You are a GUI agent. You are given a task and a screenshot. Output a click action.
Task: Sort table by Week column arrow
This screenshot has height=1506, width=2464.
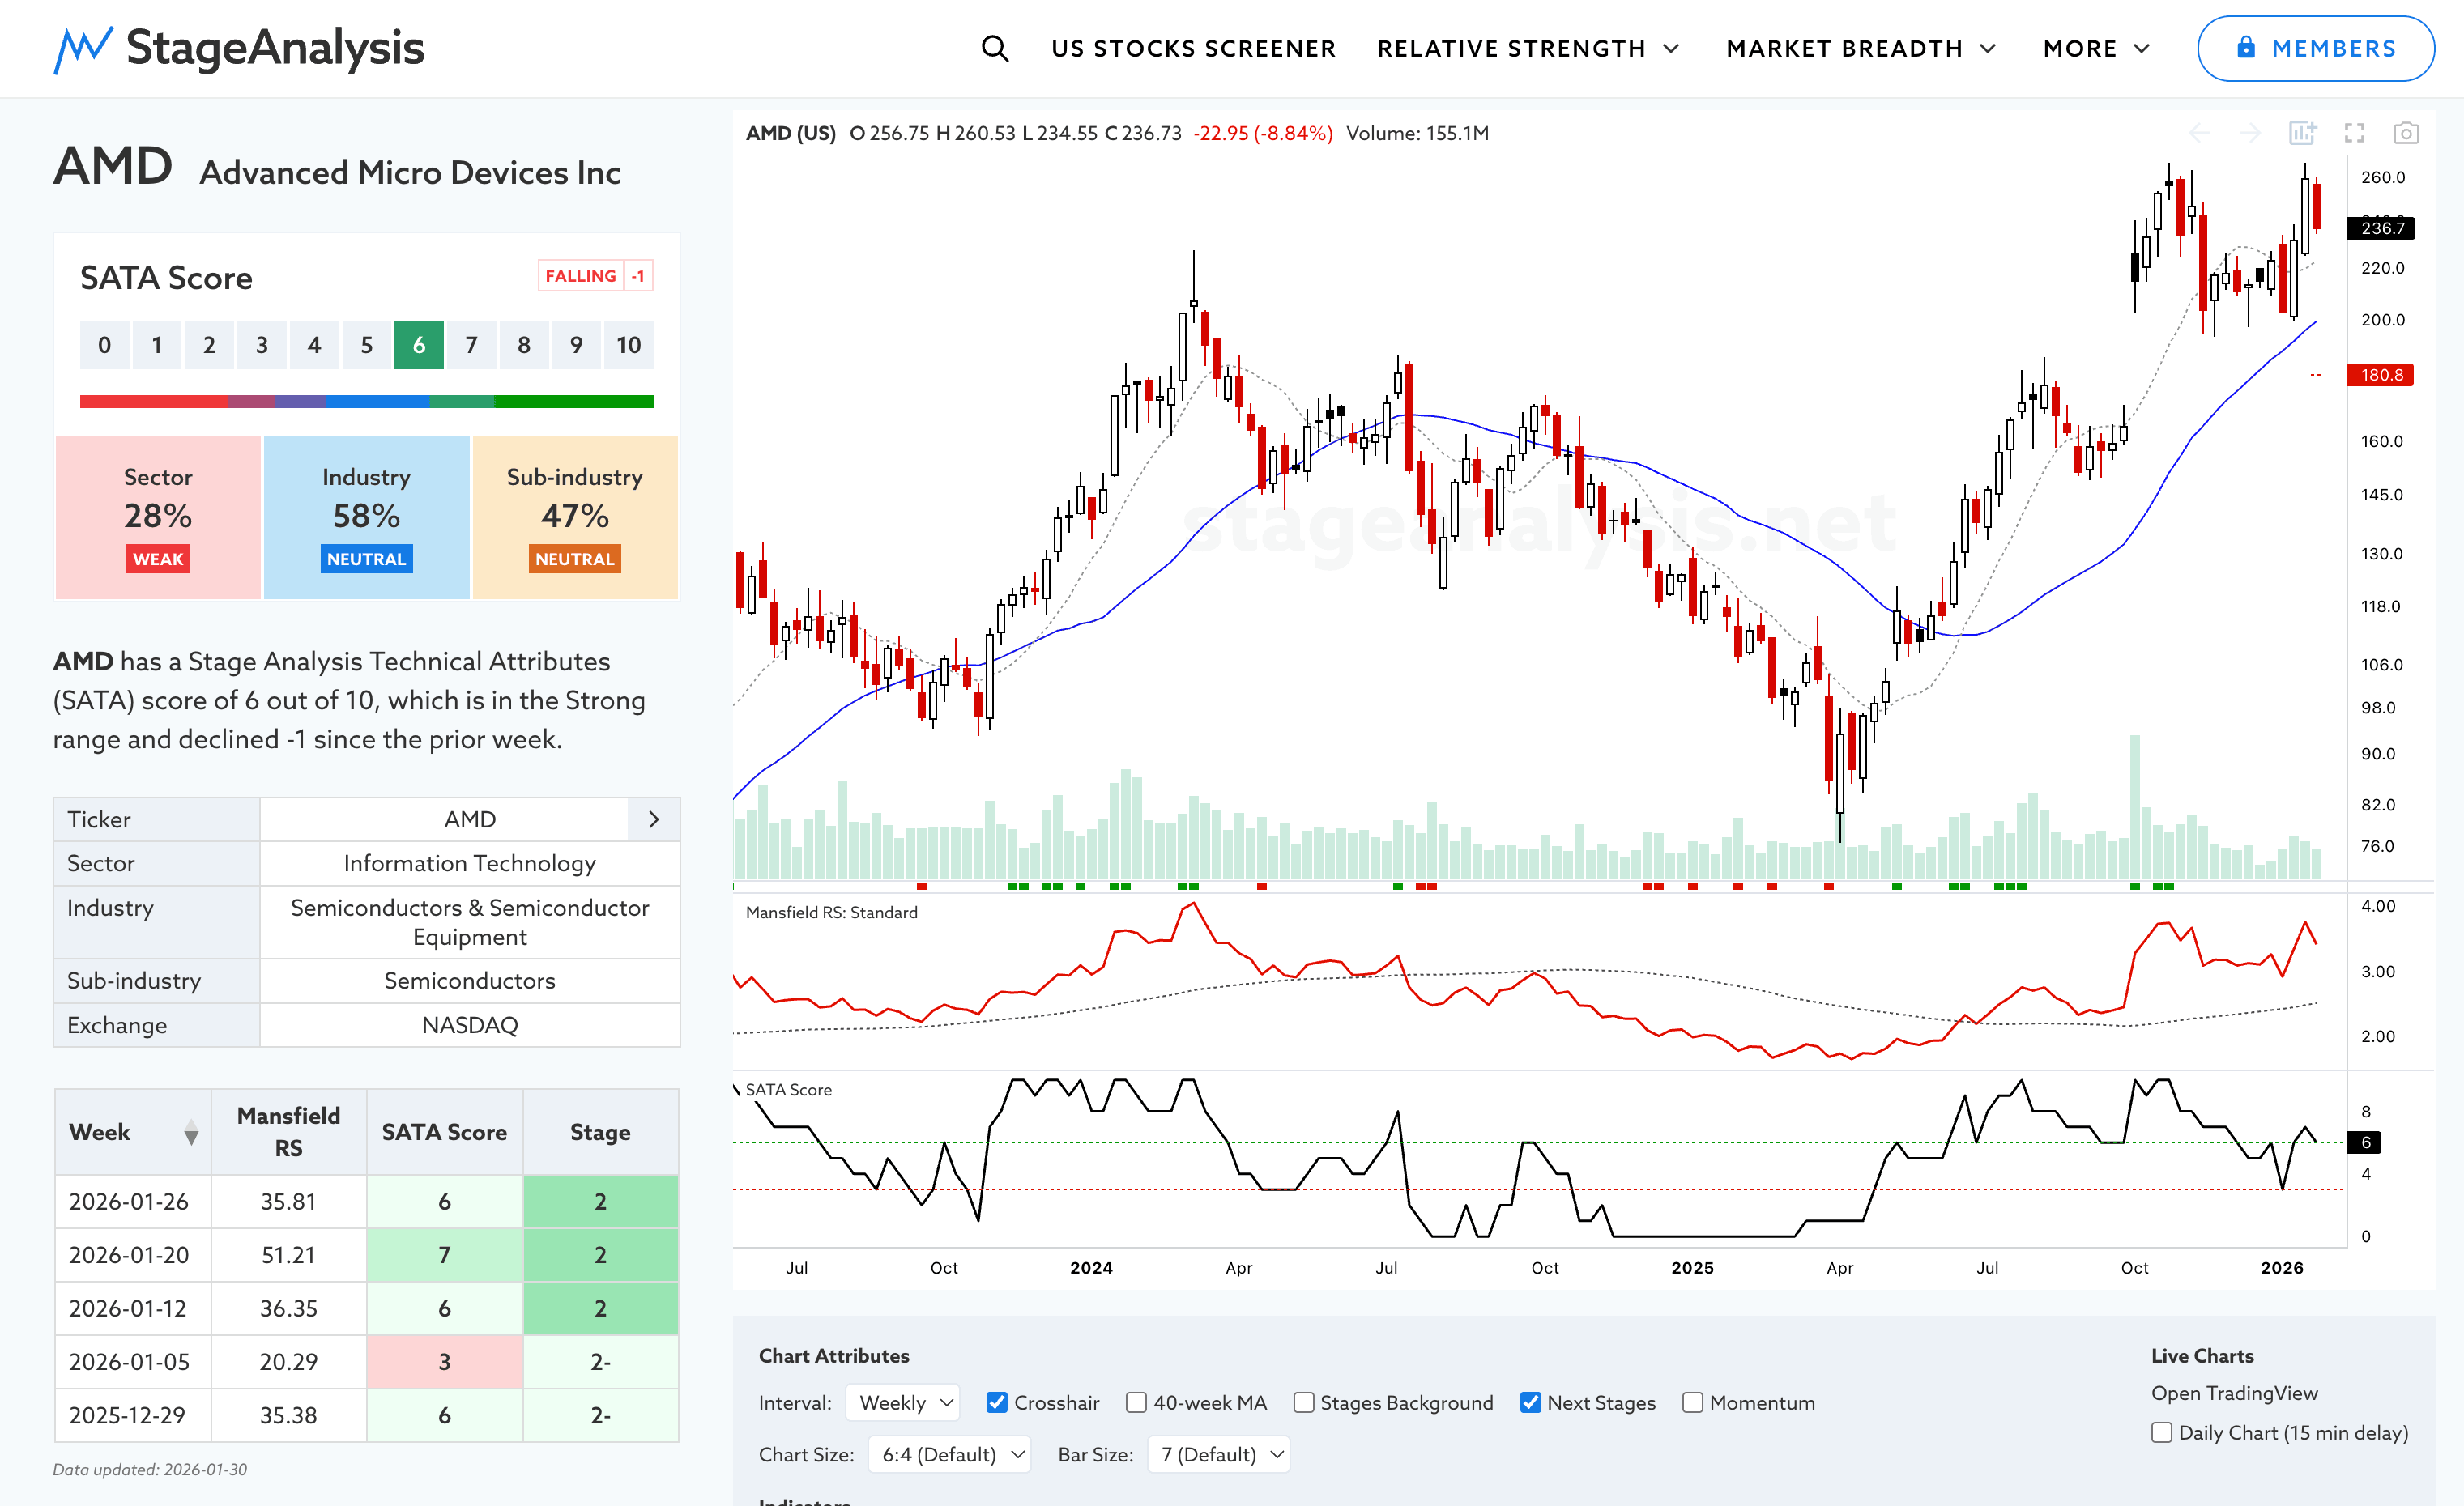click(191, 1132)
